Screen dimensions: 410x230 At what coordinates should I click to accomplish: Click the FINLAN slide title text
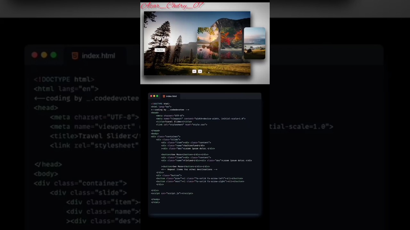pos(162,38)
